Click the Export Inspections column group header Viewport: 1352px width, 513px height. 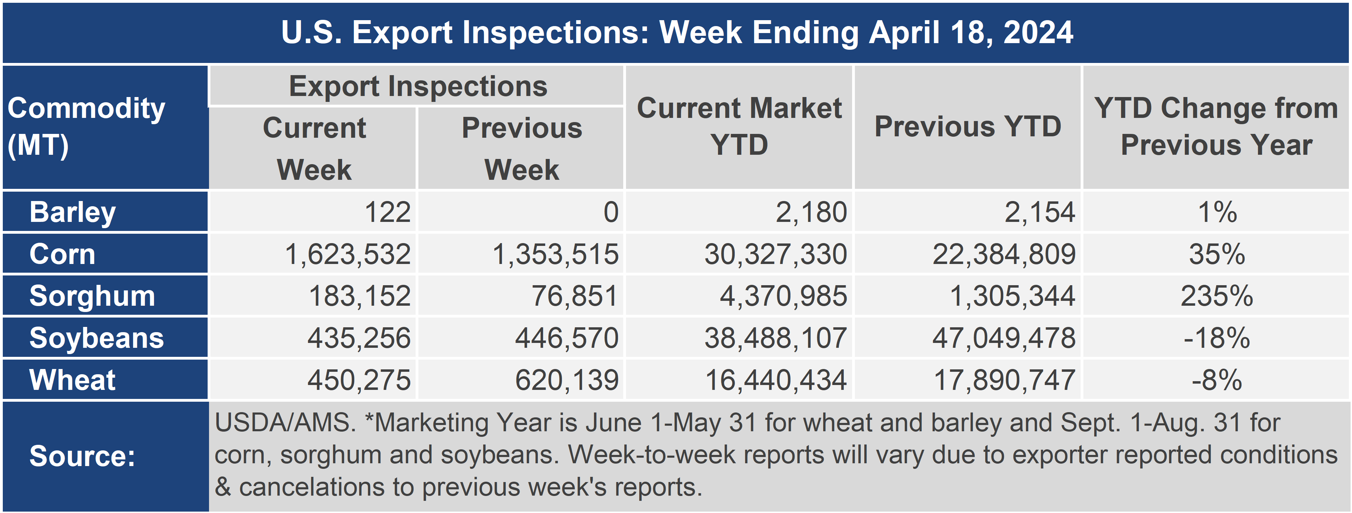pyautogui.click(x=417, y=86)
